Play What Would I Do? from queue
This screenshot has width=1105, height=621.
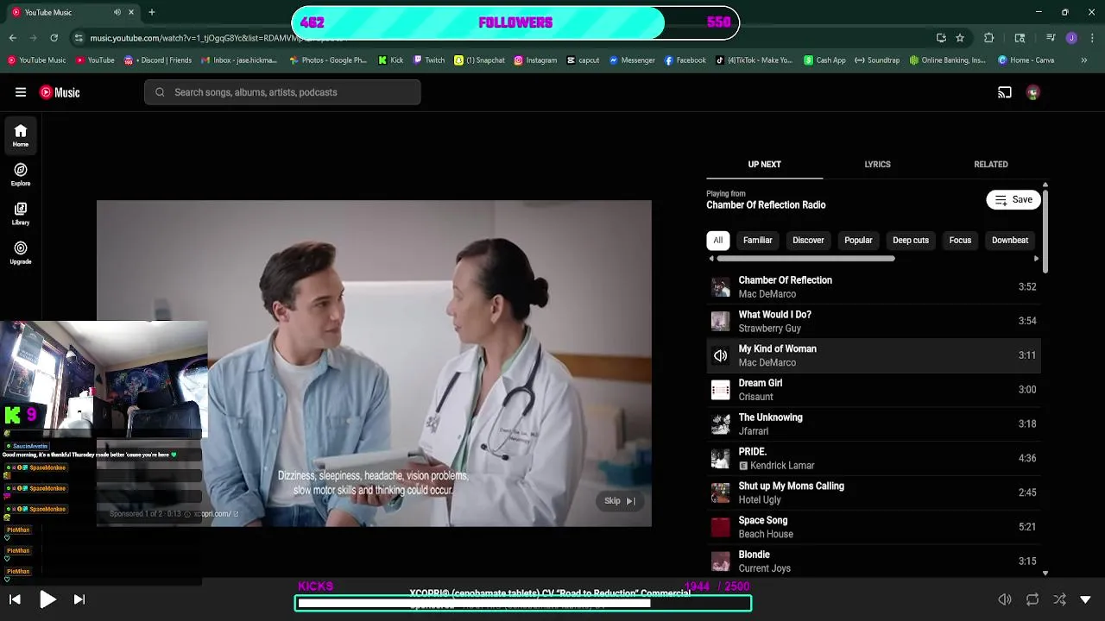click(874, 321)
